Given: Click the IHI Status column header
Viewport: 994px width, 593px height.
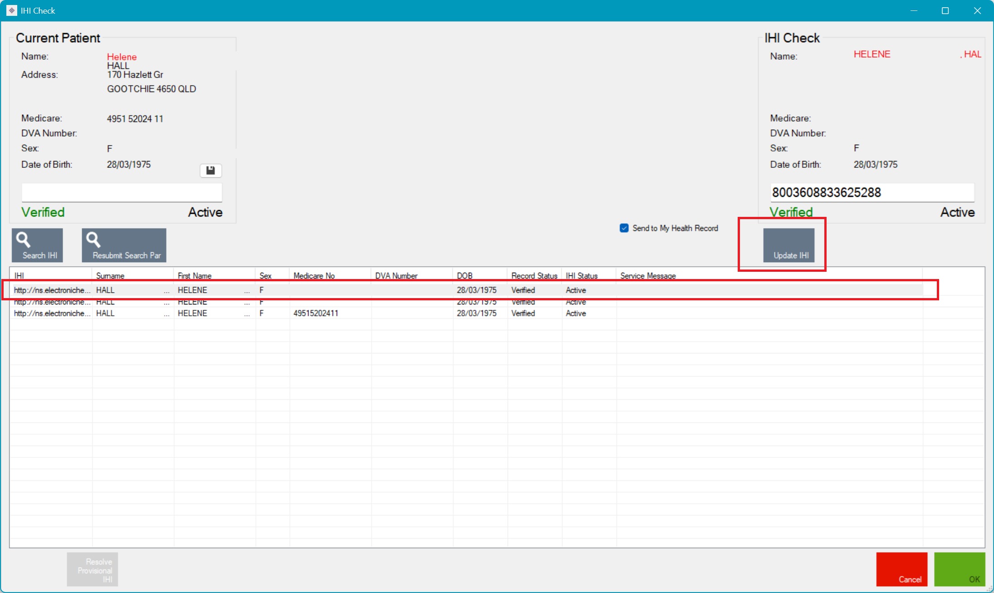Looking at the screenshot, I should point(581,276).
